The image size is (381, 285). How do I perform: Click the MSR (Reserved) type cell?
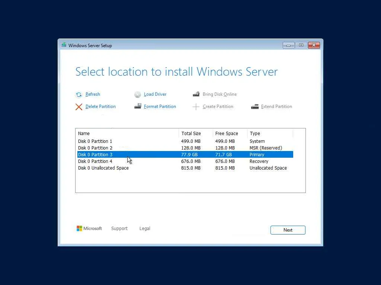266,148
